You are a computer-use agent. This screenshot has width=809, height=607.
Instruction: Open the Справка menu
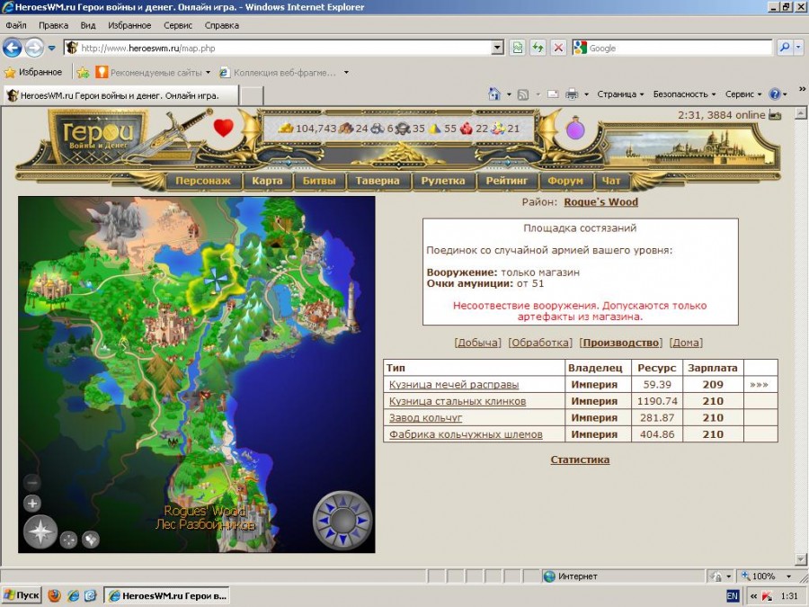(x=222, y=25)
